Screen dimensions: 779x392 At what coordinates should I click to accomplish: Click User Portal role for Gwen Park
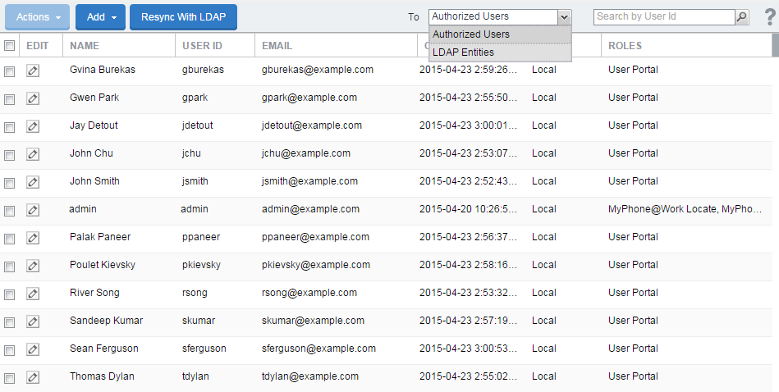click(633, 98)
